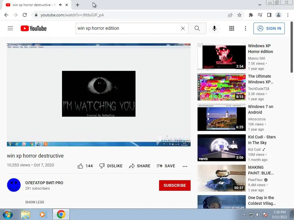Screen dimensions: 294x220
Task: Select the win xp horror destructive tab
Action: pos(34,5)
